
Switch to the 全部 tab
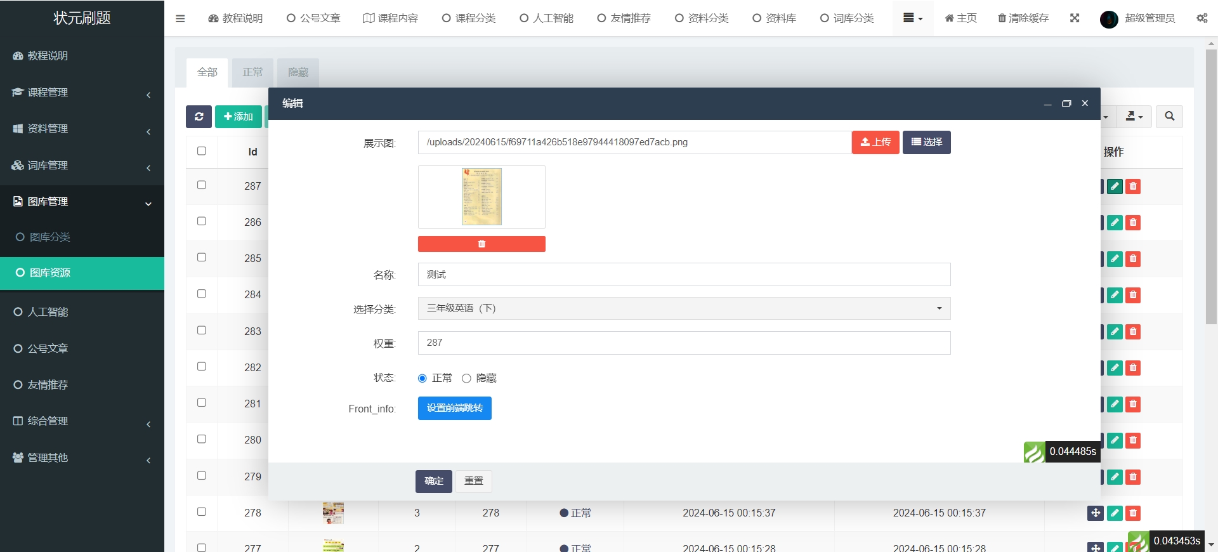coord(207,72)
